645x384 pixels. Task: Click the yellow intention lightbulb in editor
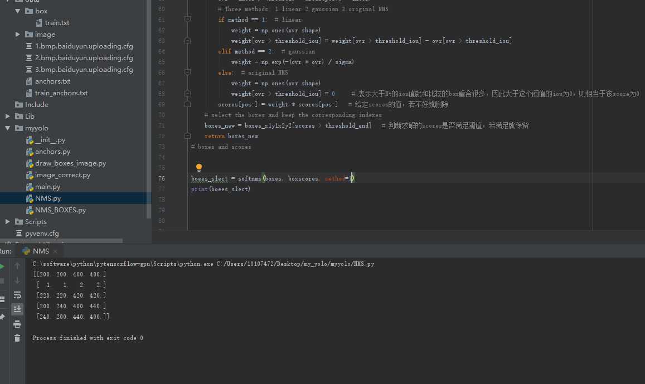coord(199,167)
